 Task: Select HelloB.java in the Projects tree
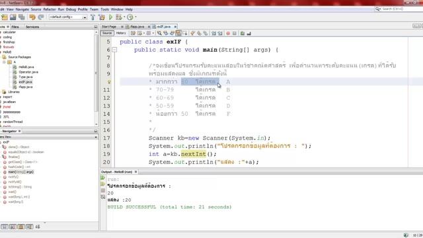click(x=26, y=67)
